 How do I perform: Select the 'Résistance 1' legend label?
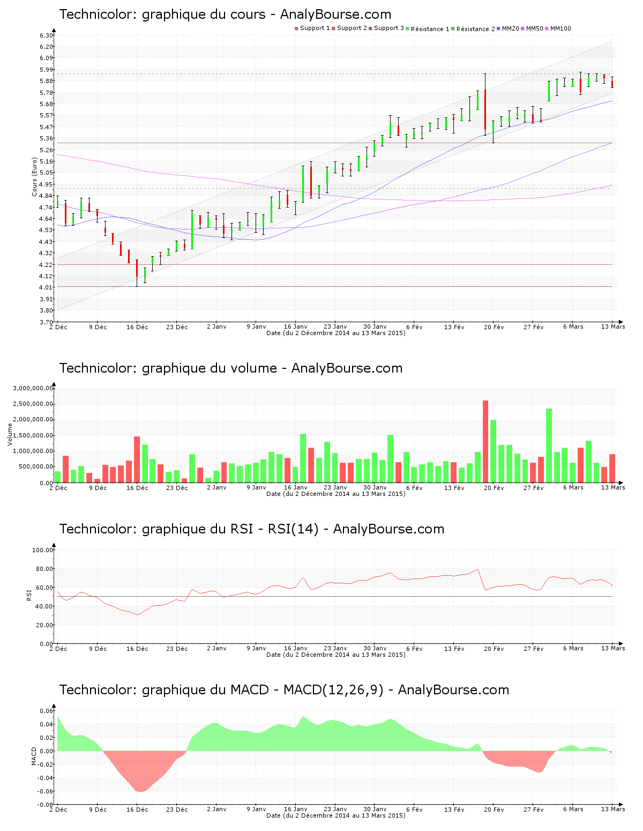click(x=430, y=29)
